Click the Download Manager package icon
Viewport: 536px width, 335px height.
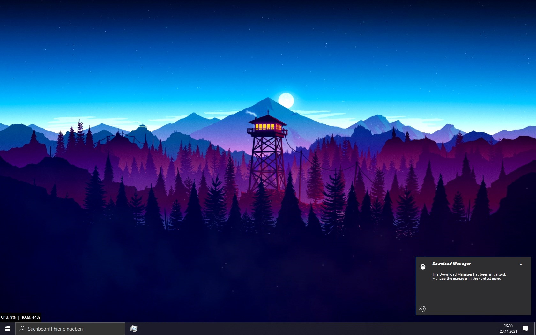[x=423, y=267]
